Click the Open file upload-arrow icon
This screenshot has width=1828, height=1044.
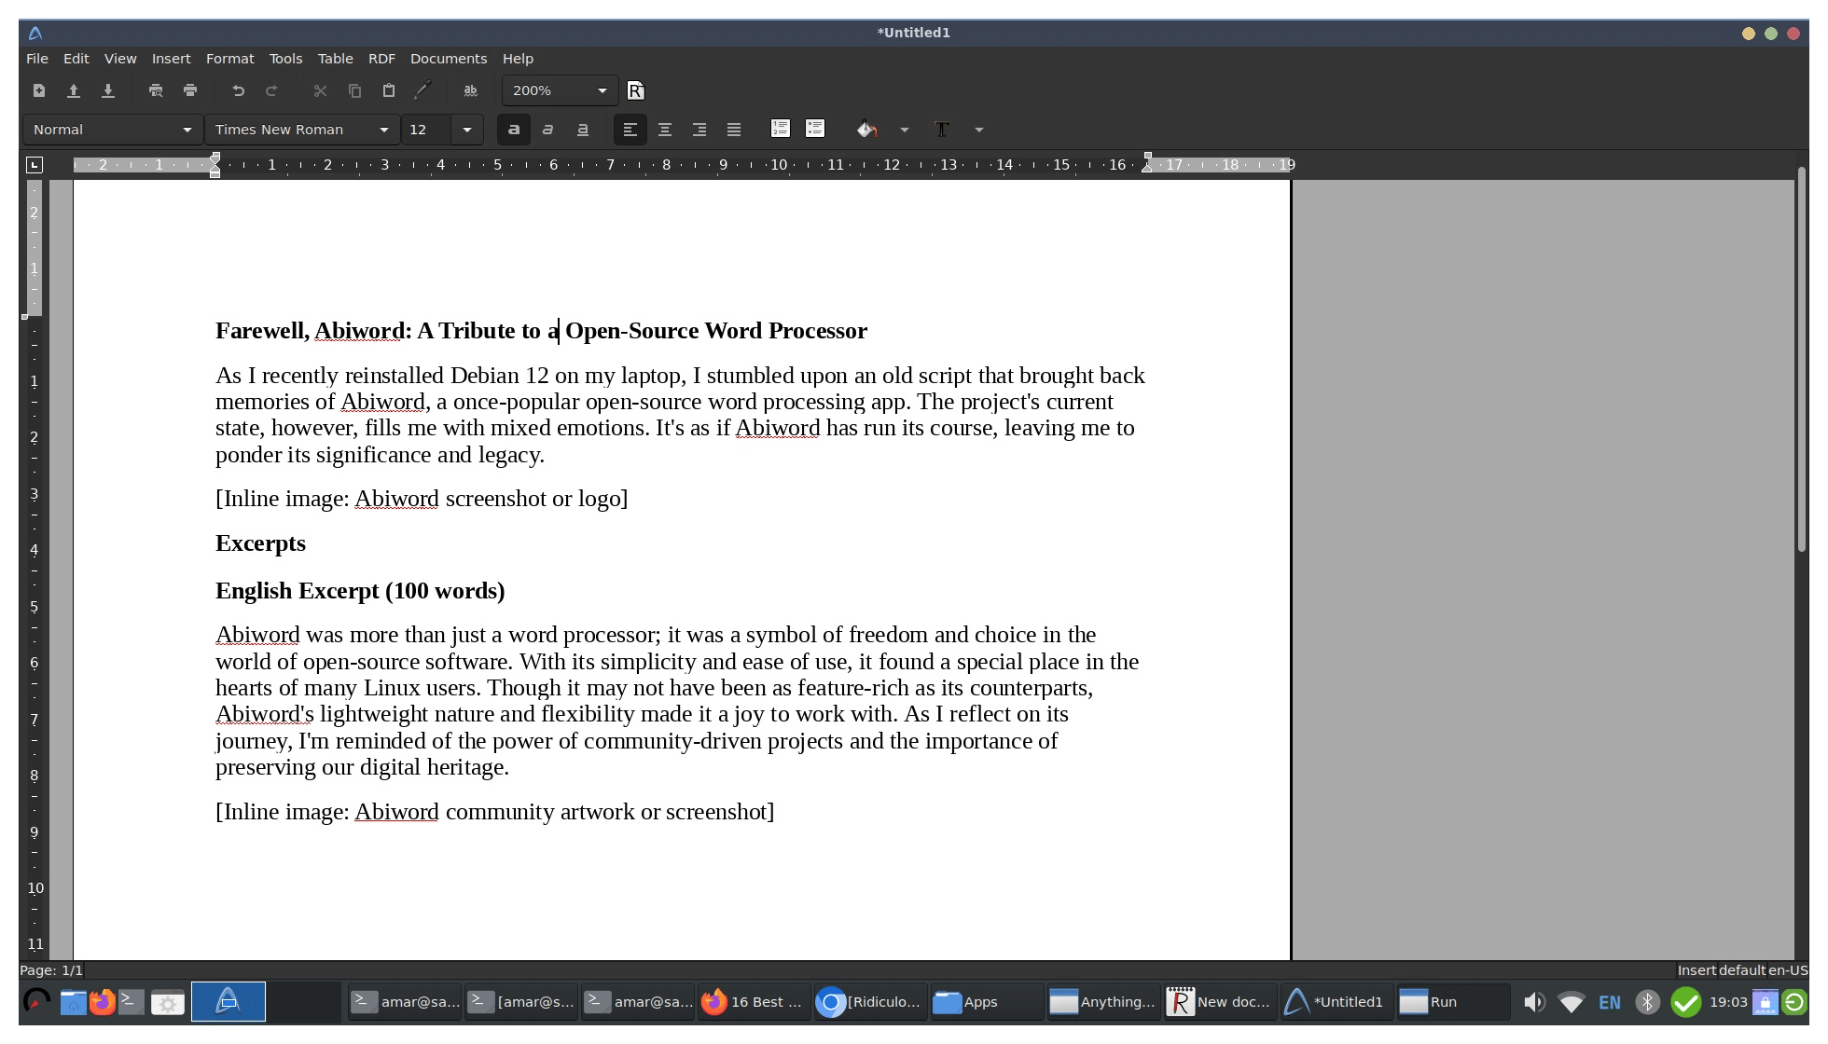tap(74, 90)
